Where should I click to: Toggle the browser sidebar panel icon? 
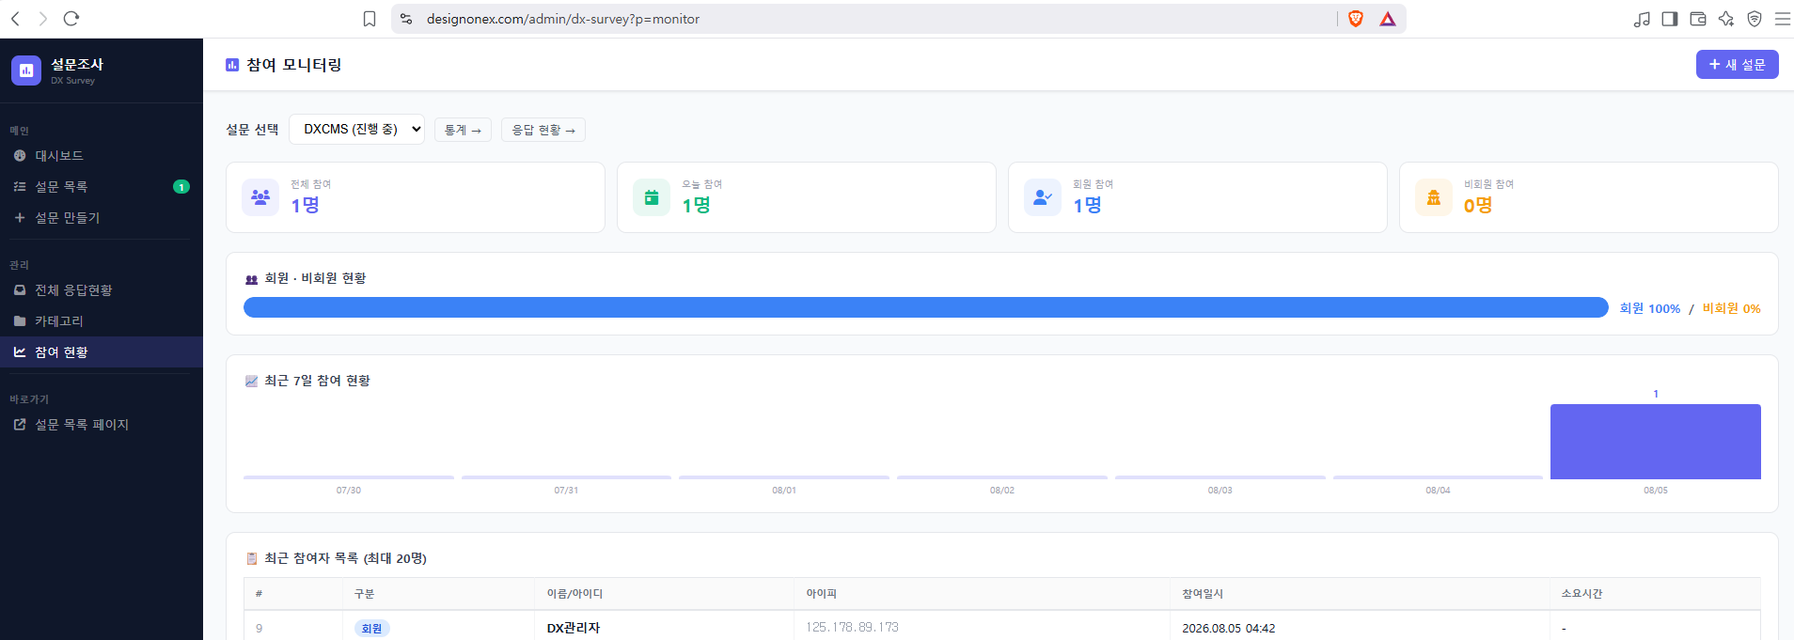(1670, 19)
